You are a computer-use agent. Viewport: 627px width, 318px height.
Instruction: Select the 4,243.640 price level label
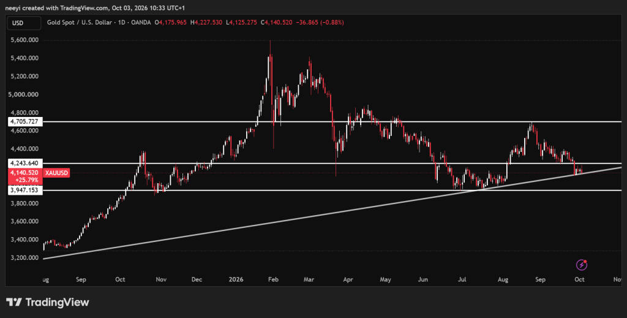coord(25,163)
